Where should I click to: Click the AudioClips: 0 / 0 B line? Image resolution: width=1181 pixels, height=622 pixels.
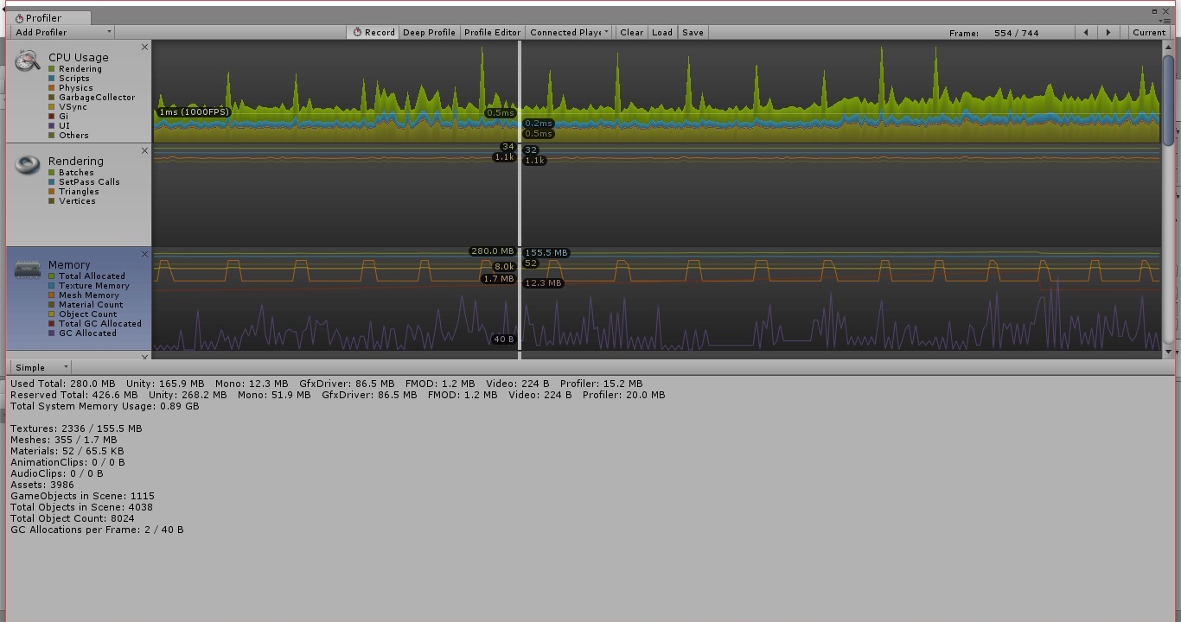point(57,473)
